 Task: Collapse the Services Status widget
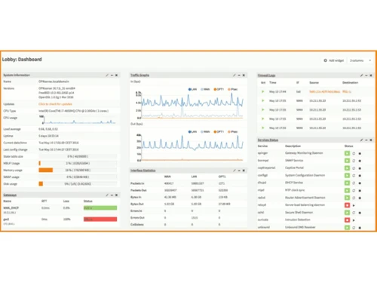(x=366, y=140)
